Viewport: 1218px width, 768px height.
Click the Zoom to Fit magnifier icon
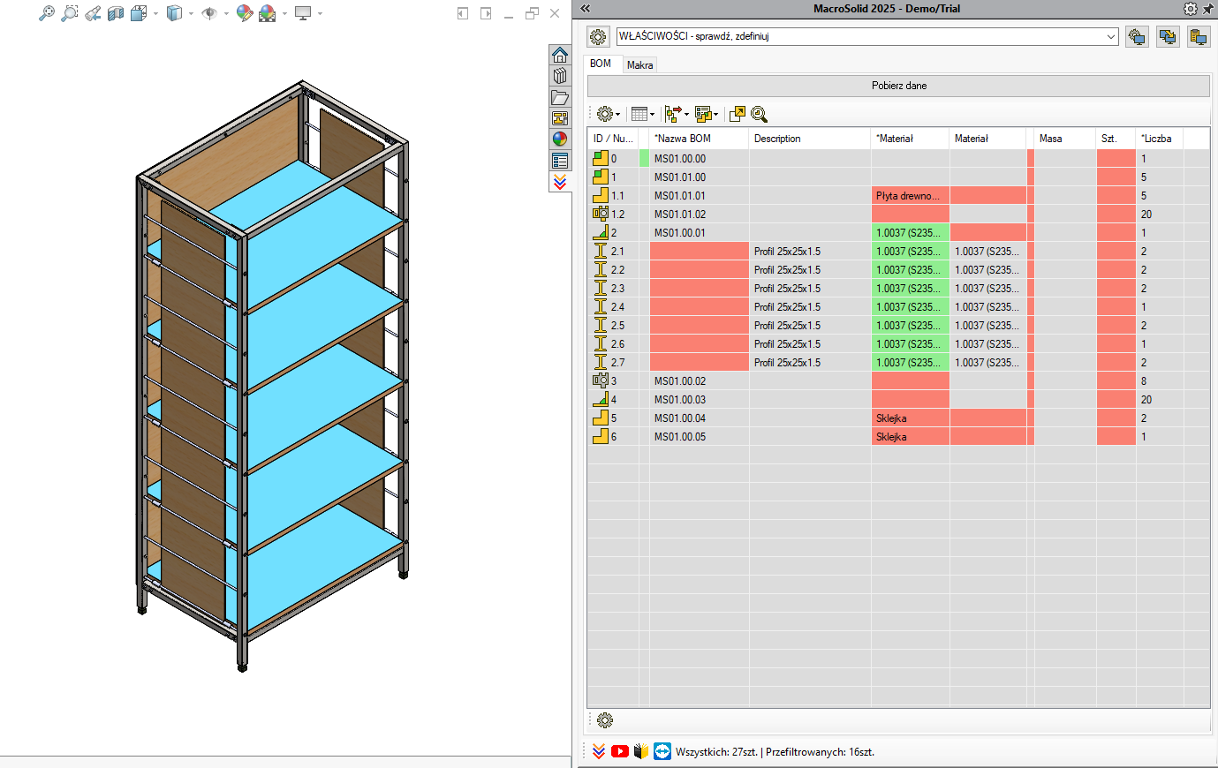coord(47,13)
